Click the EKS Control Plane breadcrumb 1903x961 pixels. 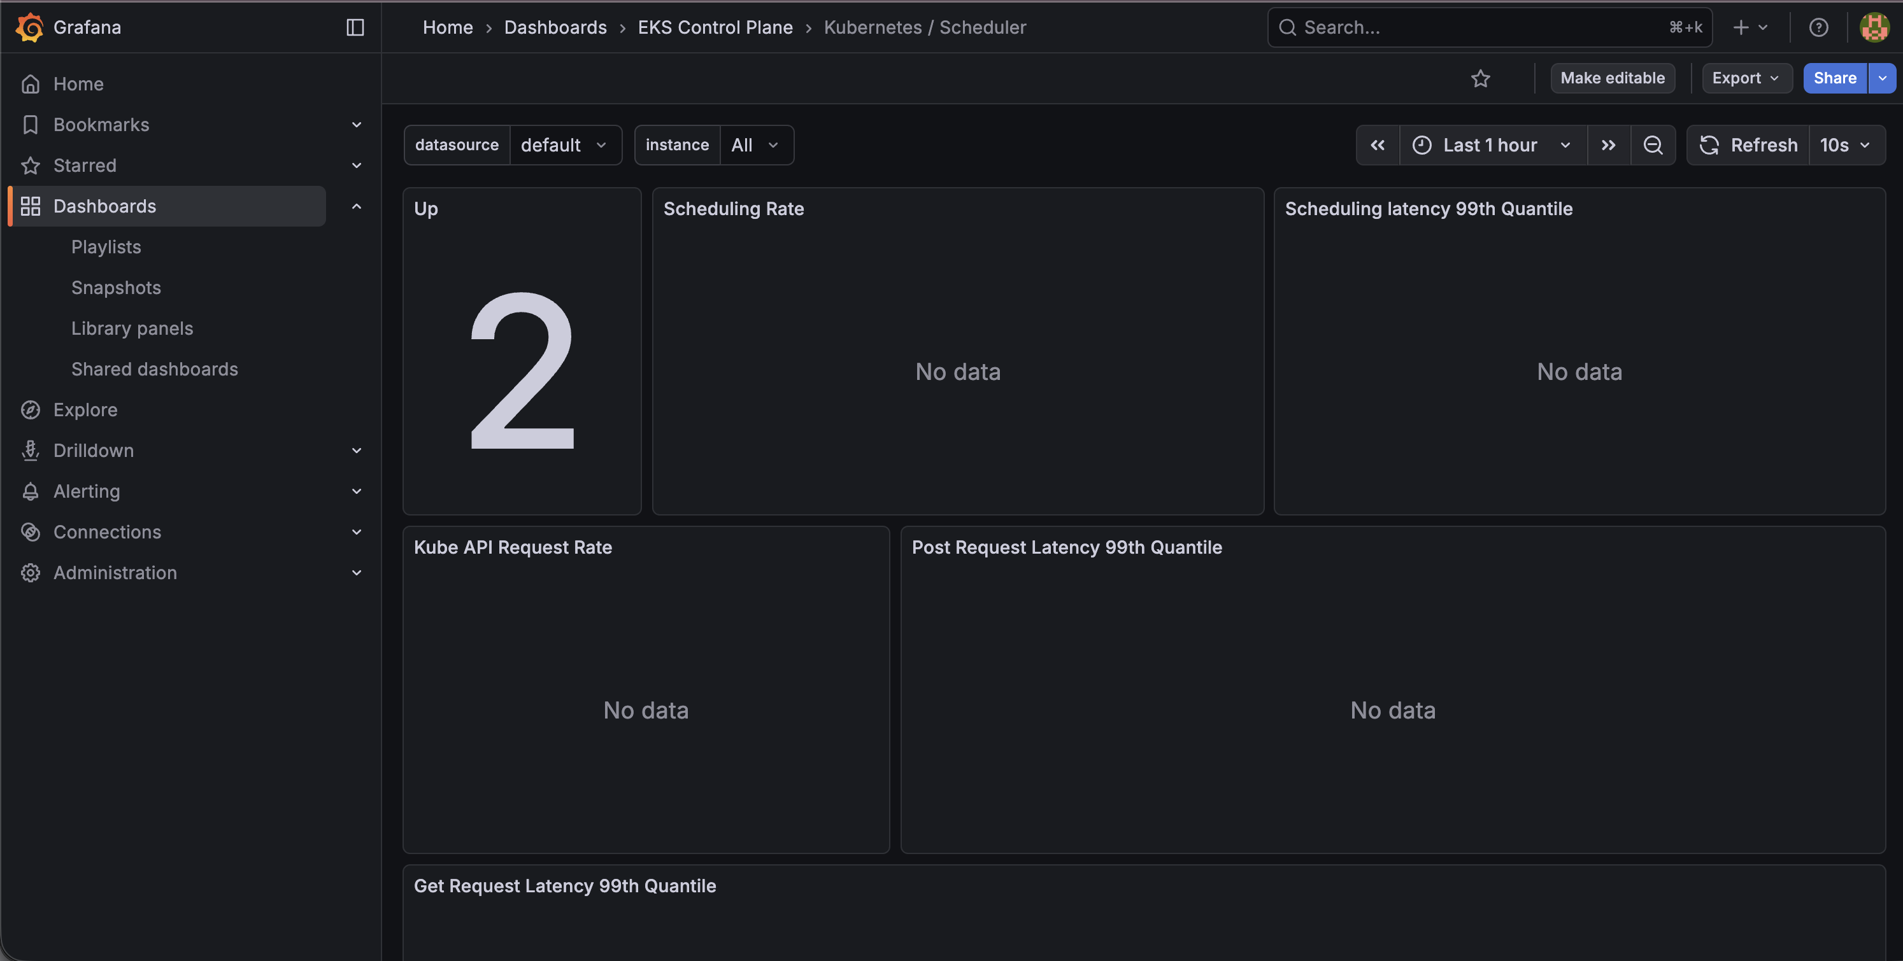[x=715, y=27]
